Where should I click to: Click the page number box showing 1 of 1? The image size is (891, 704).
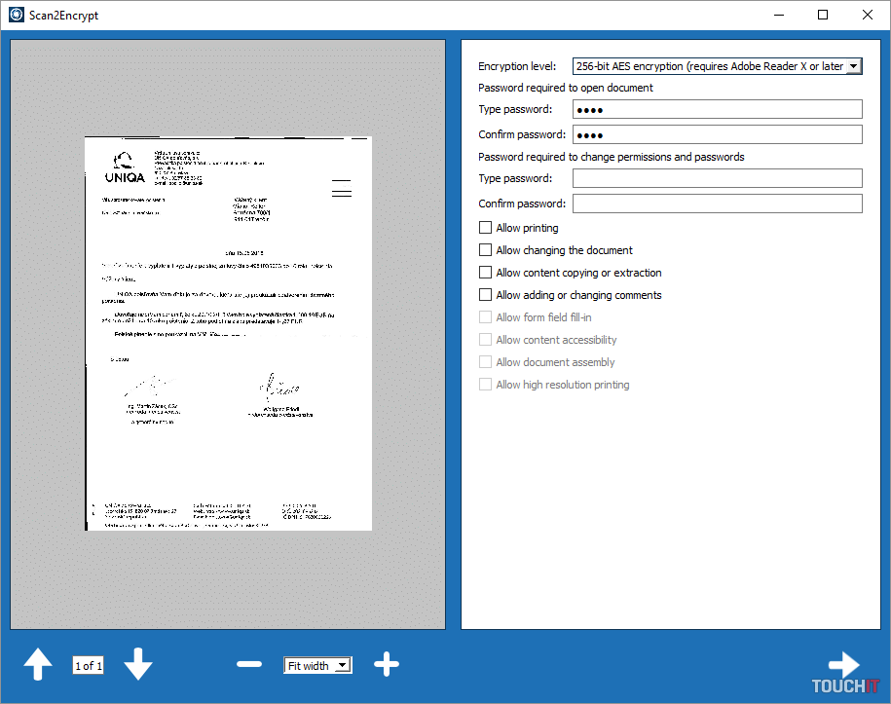(88, 666)
